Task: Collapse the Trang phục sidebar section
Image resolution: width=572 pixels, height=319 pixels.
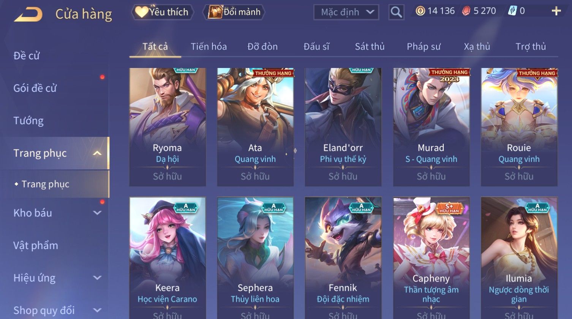Action: (97, 153)
